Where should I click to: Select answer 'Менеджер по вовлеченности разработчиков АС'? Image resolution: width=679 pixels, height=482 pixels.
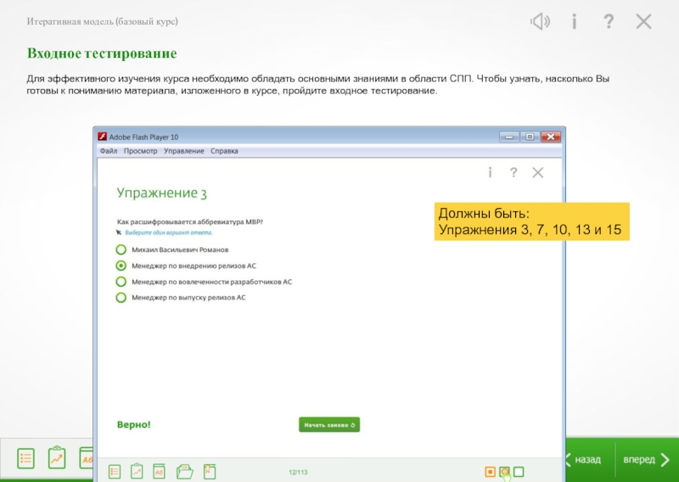coord(204,282)
